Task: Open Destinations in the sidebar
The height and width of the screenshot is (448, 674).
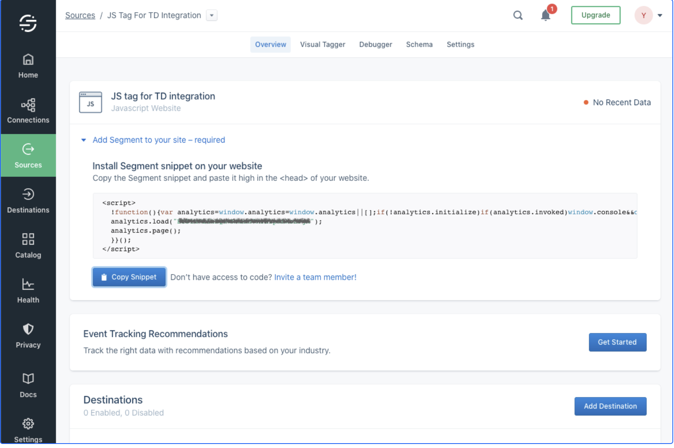Action: pyautogui.click(x=28, y=201)
